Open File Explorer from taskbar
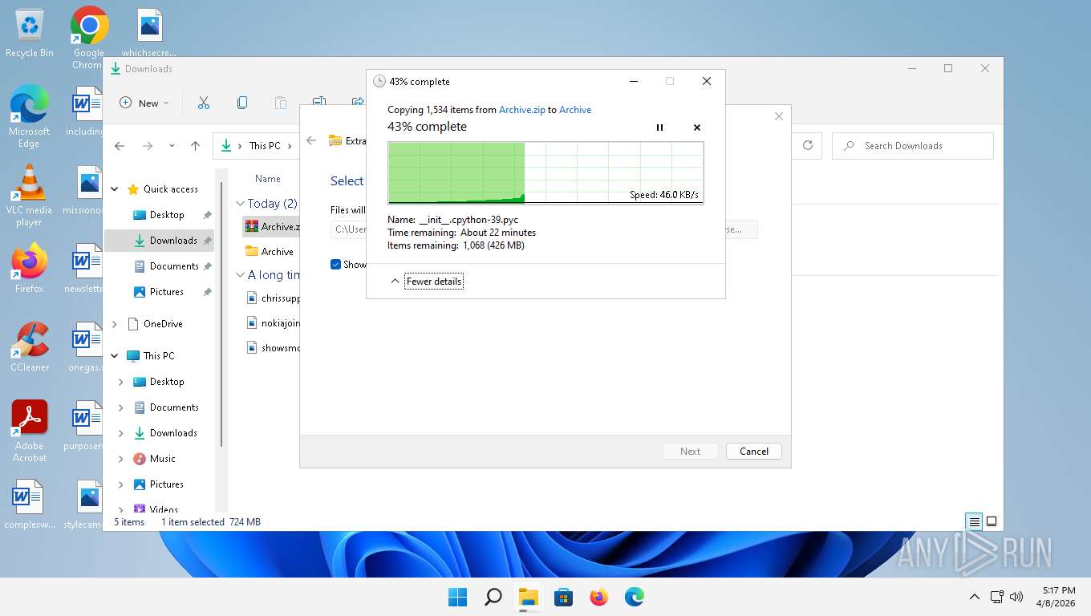Image resolution: width=1091 pixels, height=616 pixels. coord(528,597)
